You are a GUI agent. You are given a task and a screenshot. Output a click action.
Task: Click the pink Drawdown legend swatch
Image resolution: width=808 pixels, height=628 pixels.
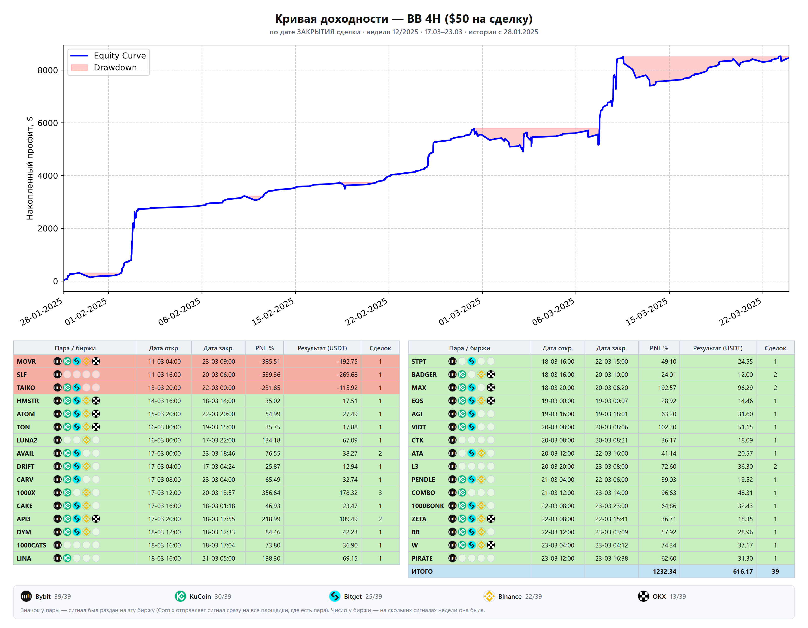click(79, 67)
